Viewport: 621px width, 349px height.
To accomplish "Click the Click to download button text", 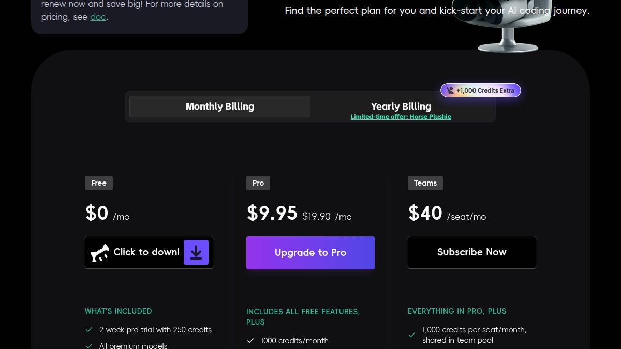I will click(146, 252).
